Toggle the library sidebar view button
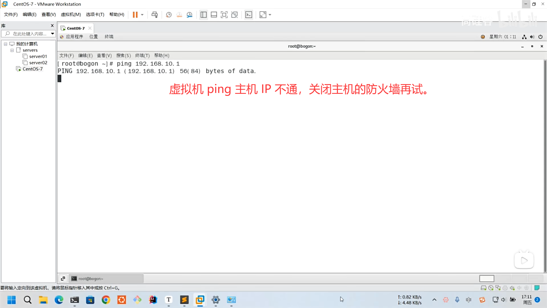547x308 pixels. [203, 15]
